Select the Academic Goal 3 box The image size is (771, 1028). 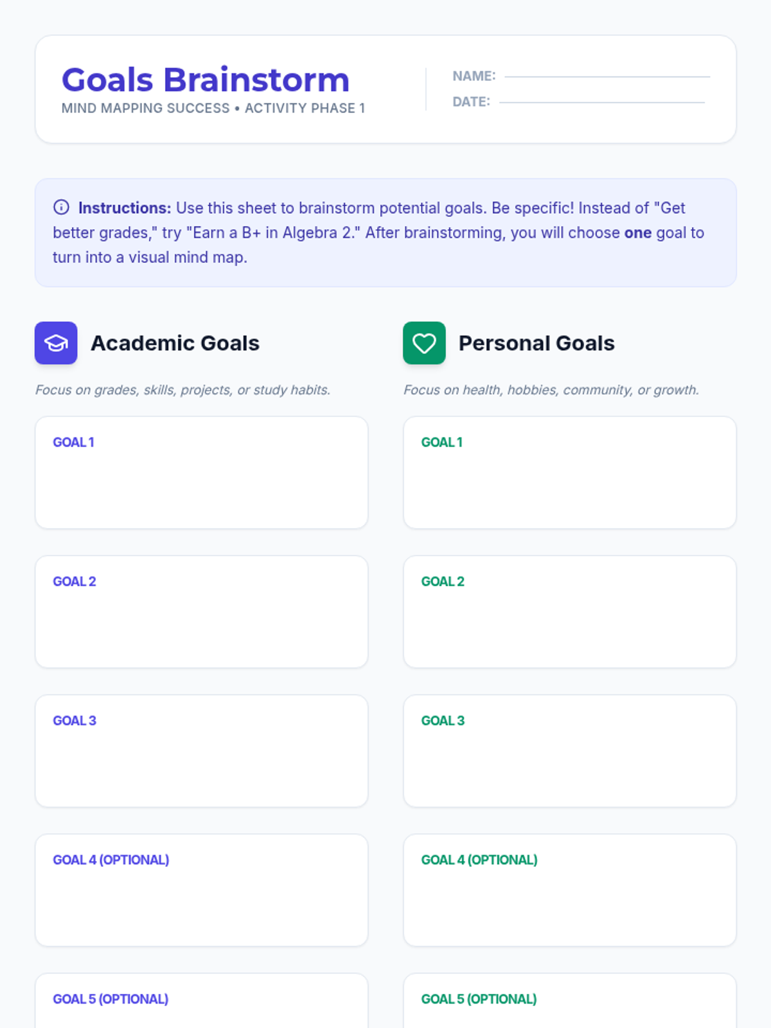coord(201,750)
